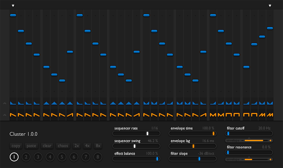Click the envelope lag slider handle
The width and height of the screenshot is (283, 168).
[x=193, y=146]
